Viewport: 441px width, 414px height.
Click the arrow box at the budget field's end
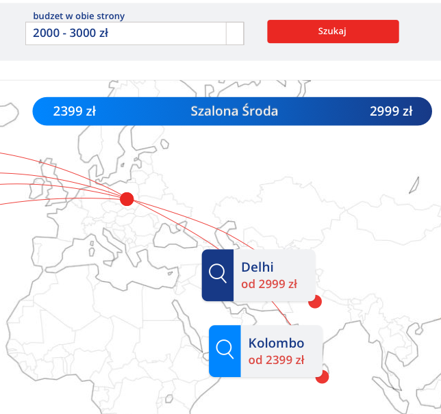coord(235,34)
